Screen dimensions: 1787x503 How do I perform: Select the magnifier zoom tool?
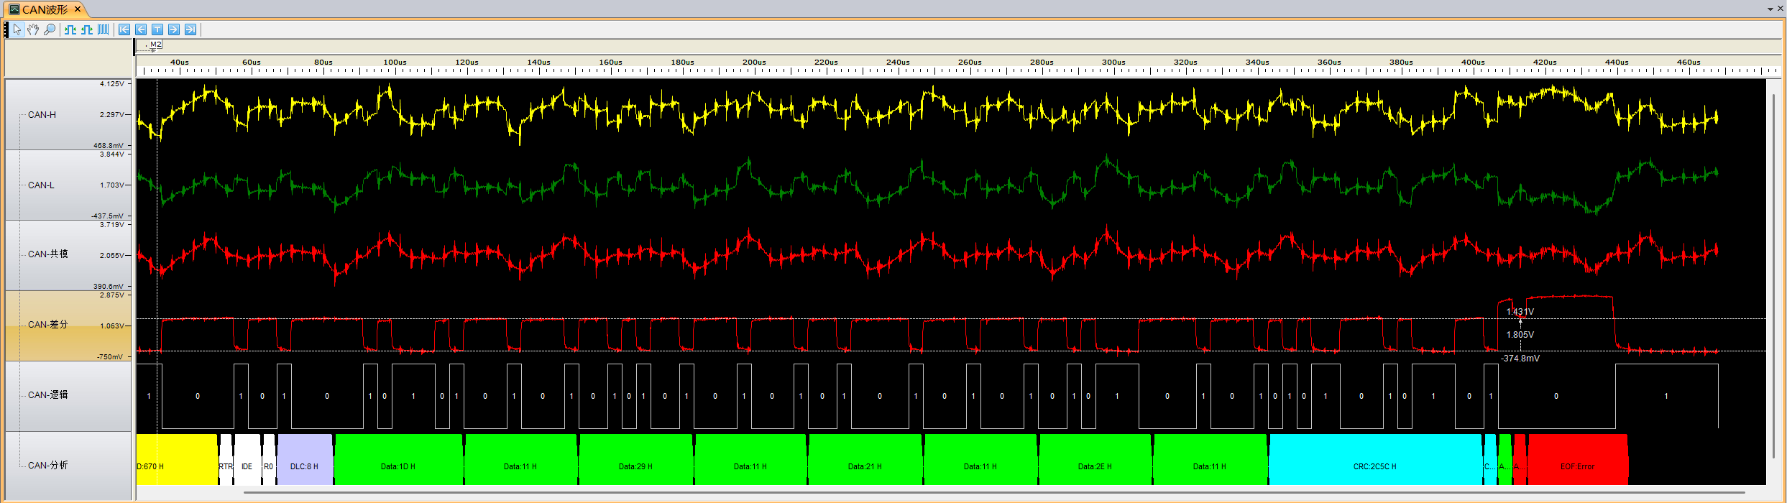point(50,29)
